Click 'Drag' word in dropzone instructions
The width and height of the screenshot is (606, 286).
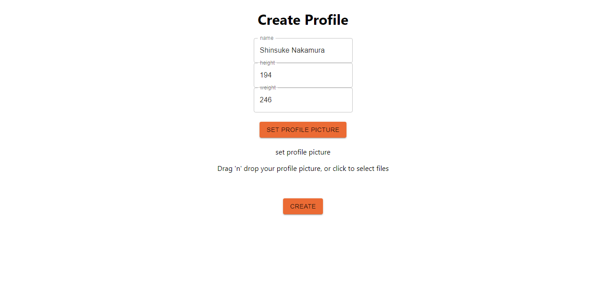pyautogui.click(x=225, y=169)
